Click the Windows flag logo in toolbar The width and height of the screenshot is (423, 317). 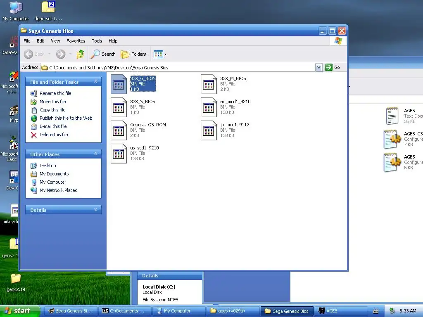pyautogui.click(x=338, y=41)
